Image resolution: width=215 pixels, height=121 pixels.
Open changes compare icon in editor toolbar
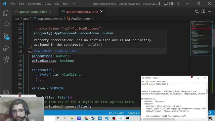click(x=197, y=11)
